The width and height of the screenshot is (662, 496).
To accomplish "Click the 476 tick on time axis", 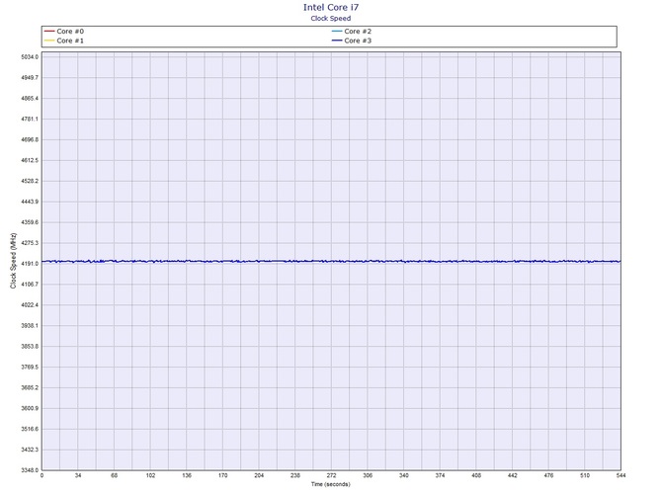I will [548, 475].
